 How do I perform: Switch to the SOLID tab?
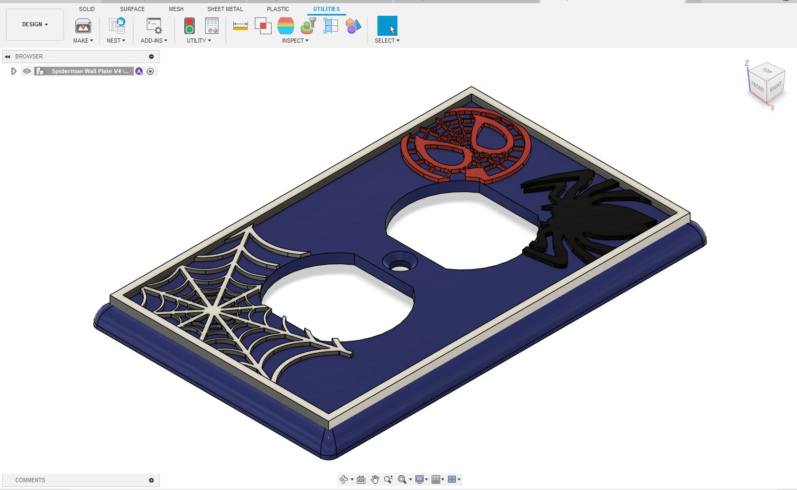click(87, 9)
